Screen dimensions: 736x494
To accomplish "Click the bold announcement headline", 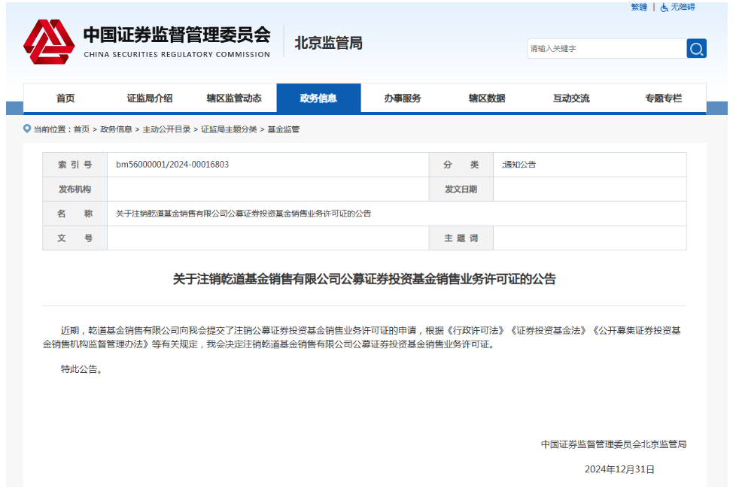I will tap(364, 279).
